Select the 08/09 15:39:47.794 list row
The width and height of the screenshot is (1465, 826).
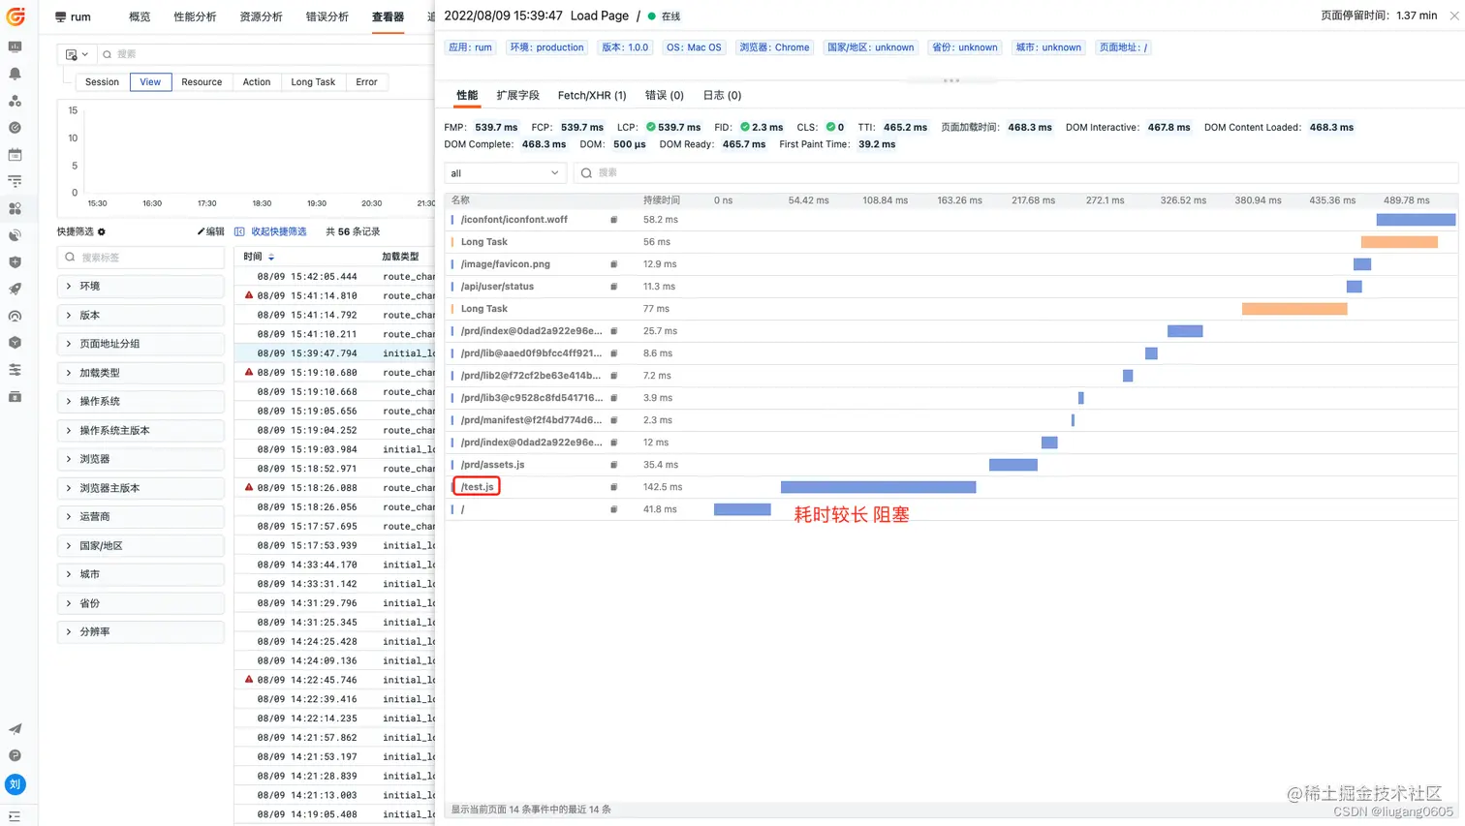tap(335, 353)
